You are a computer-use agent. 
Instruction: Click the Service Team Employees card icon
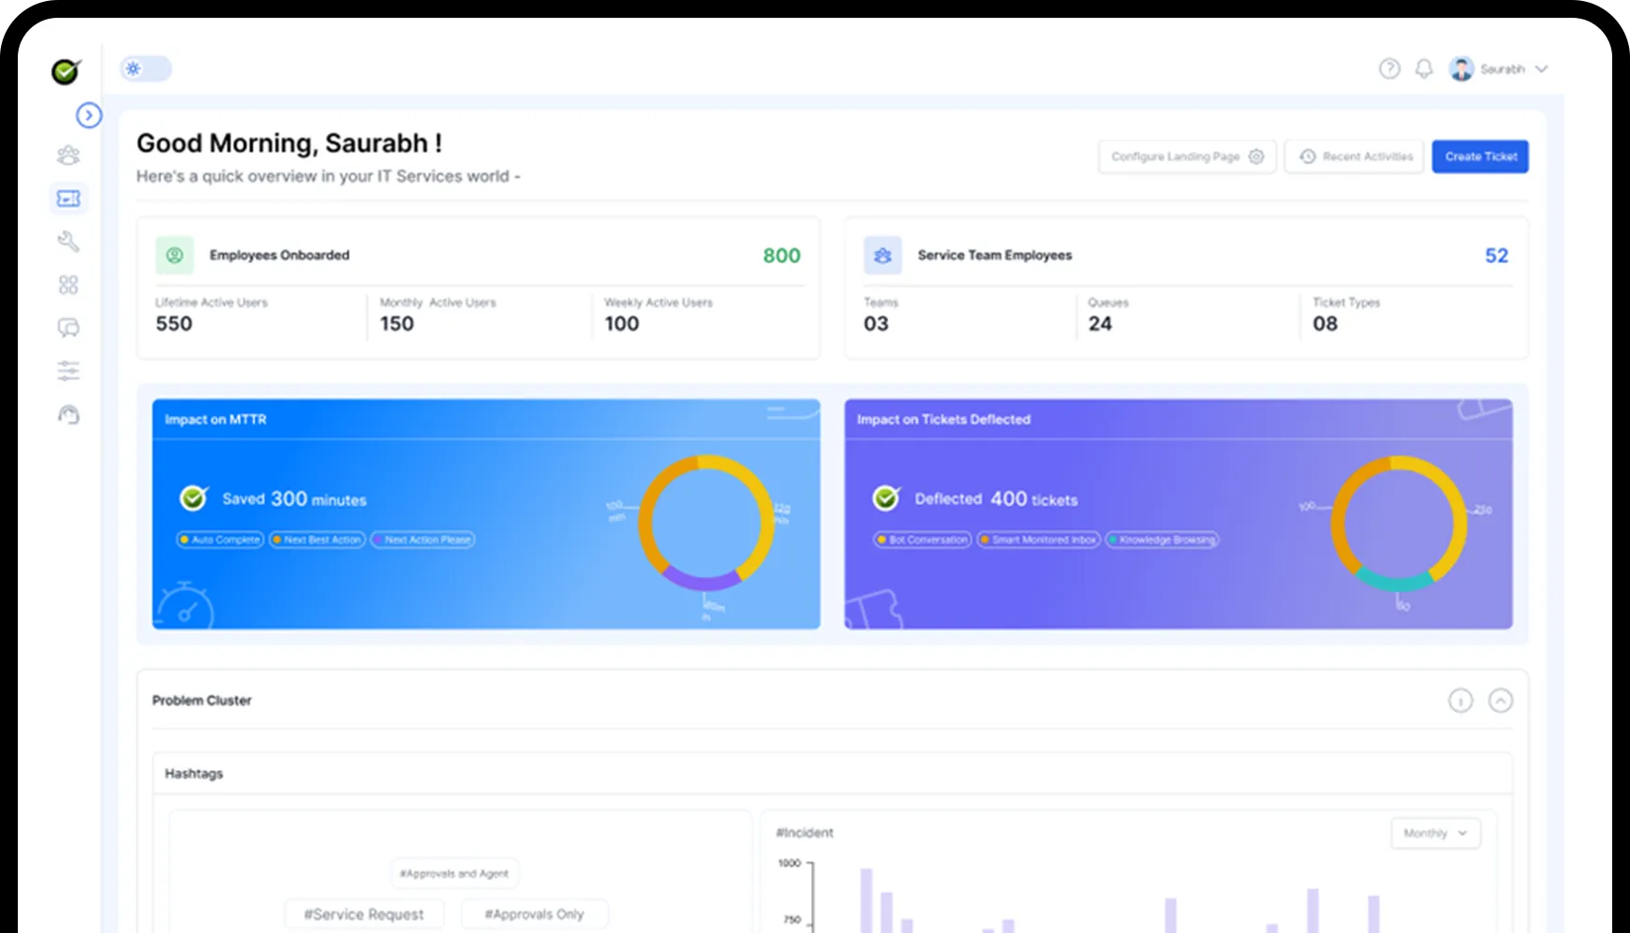882,255
